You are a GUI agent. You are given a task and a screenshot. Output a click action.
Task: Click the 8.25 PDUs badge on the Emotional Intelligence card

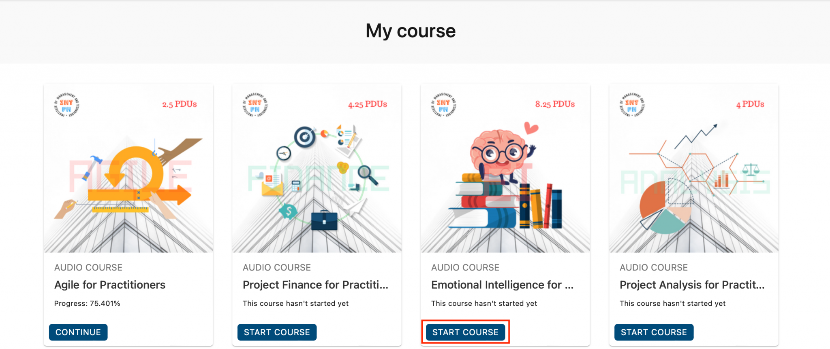click(x=554, y=104)
